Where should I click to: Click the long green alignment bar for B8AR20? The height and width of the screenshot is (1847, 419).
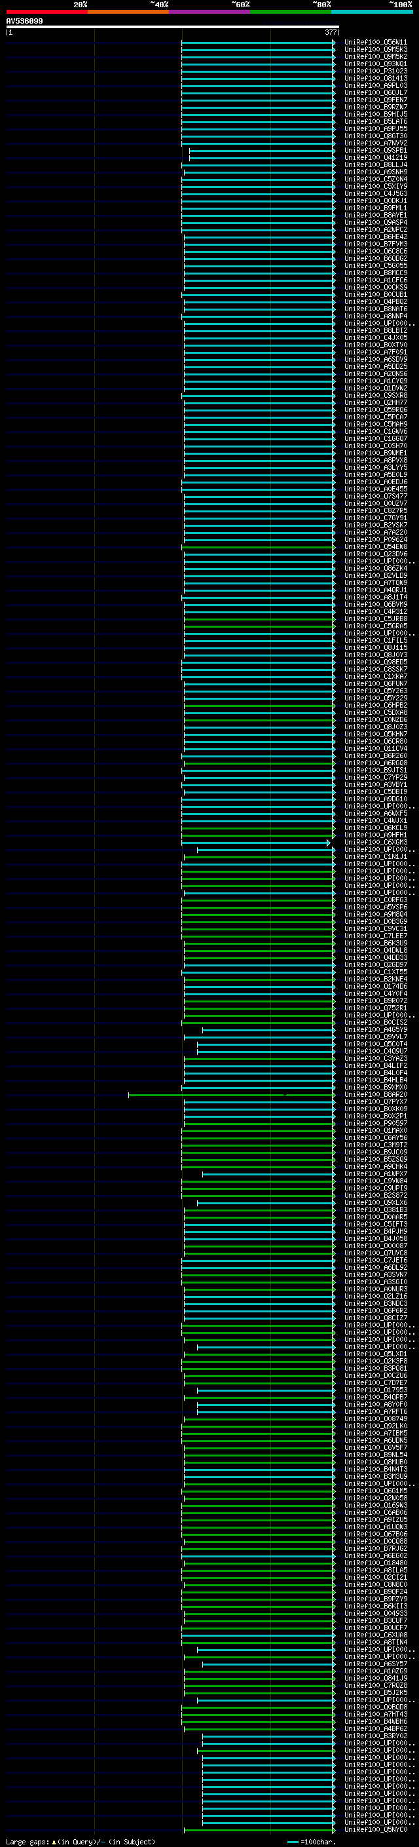pyautogui.click(x=231, y=1095)
